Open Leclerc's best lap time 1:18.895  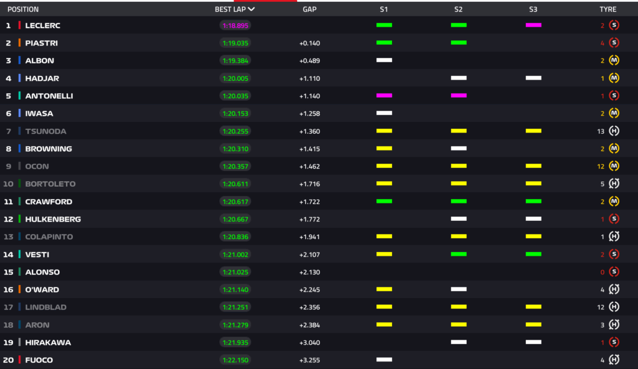pos(235,25)
